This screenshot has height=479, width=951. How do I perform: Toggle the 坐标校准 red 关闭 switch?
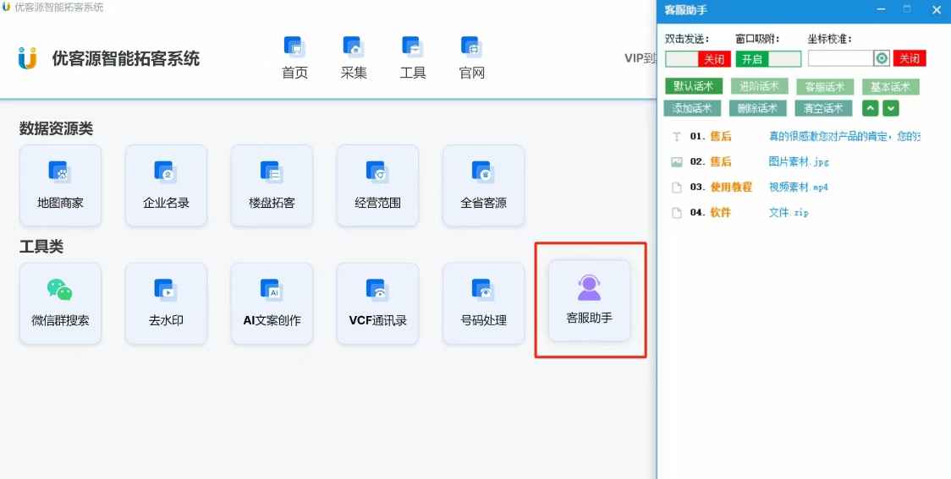(x=910, y=58)
